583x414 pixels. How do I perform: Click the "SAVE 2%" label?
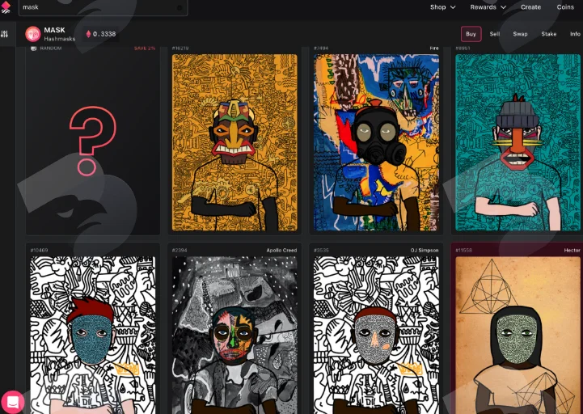coord(145,49)
